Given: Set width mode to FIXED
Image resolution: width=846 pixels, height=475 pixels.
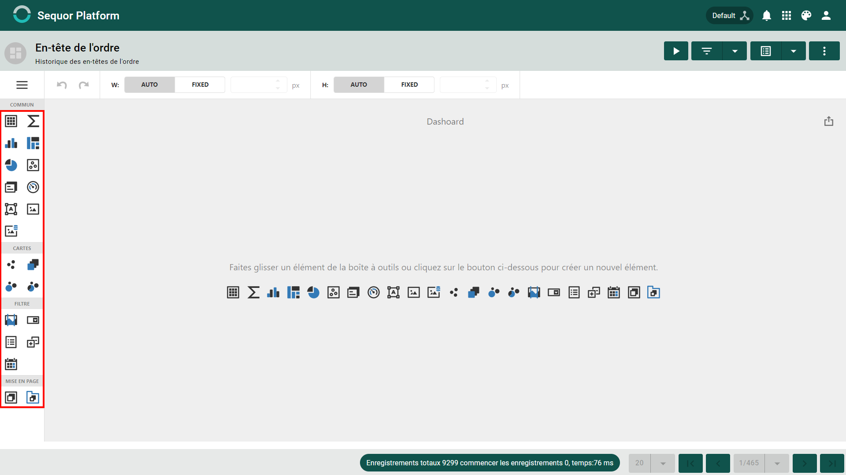Looking at the screenshot, I should click(200, 85).
